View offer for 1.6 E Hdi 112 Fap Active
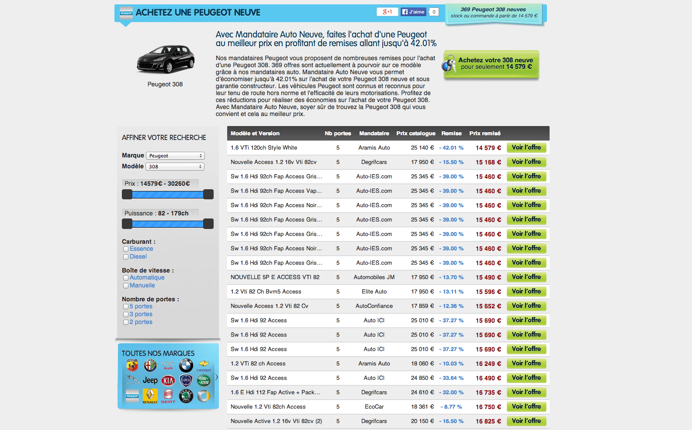 click(526, 392)
